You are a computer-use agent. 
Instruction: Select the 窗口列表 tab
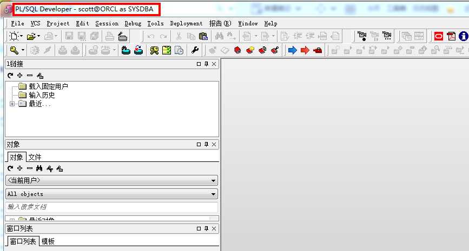click(23, 241)
